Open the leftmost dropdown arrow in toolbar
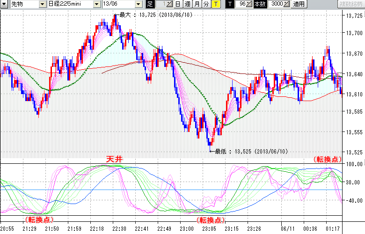Viewport: 365px width, 234px height. click(x=4, y=4)
